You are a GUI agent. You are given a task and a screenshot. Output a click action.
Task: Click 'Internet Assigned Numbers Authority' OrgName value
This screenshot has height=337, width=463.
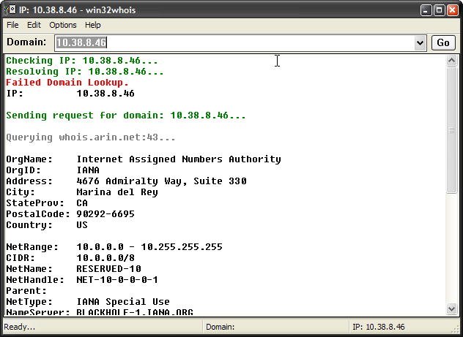point(179,159)
